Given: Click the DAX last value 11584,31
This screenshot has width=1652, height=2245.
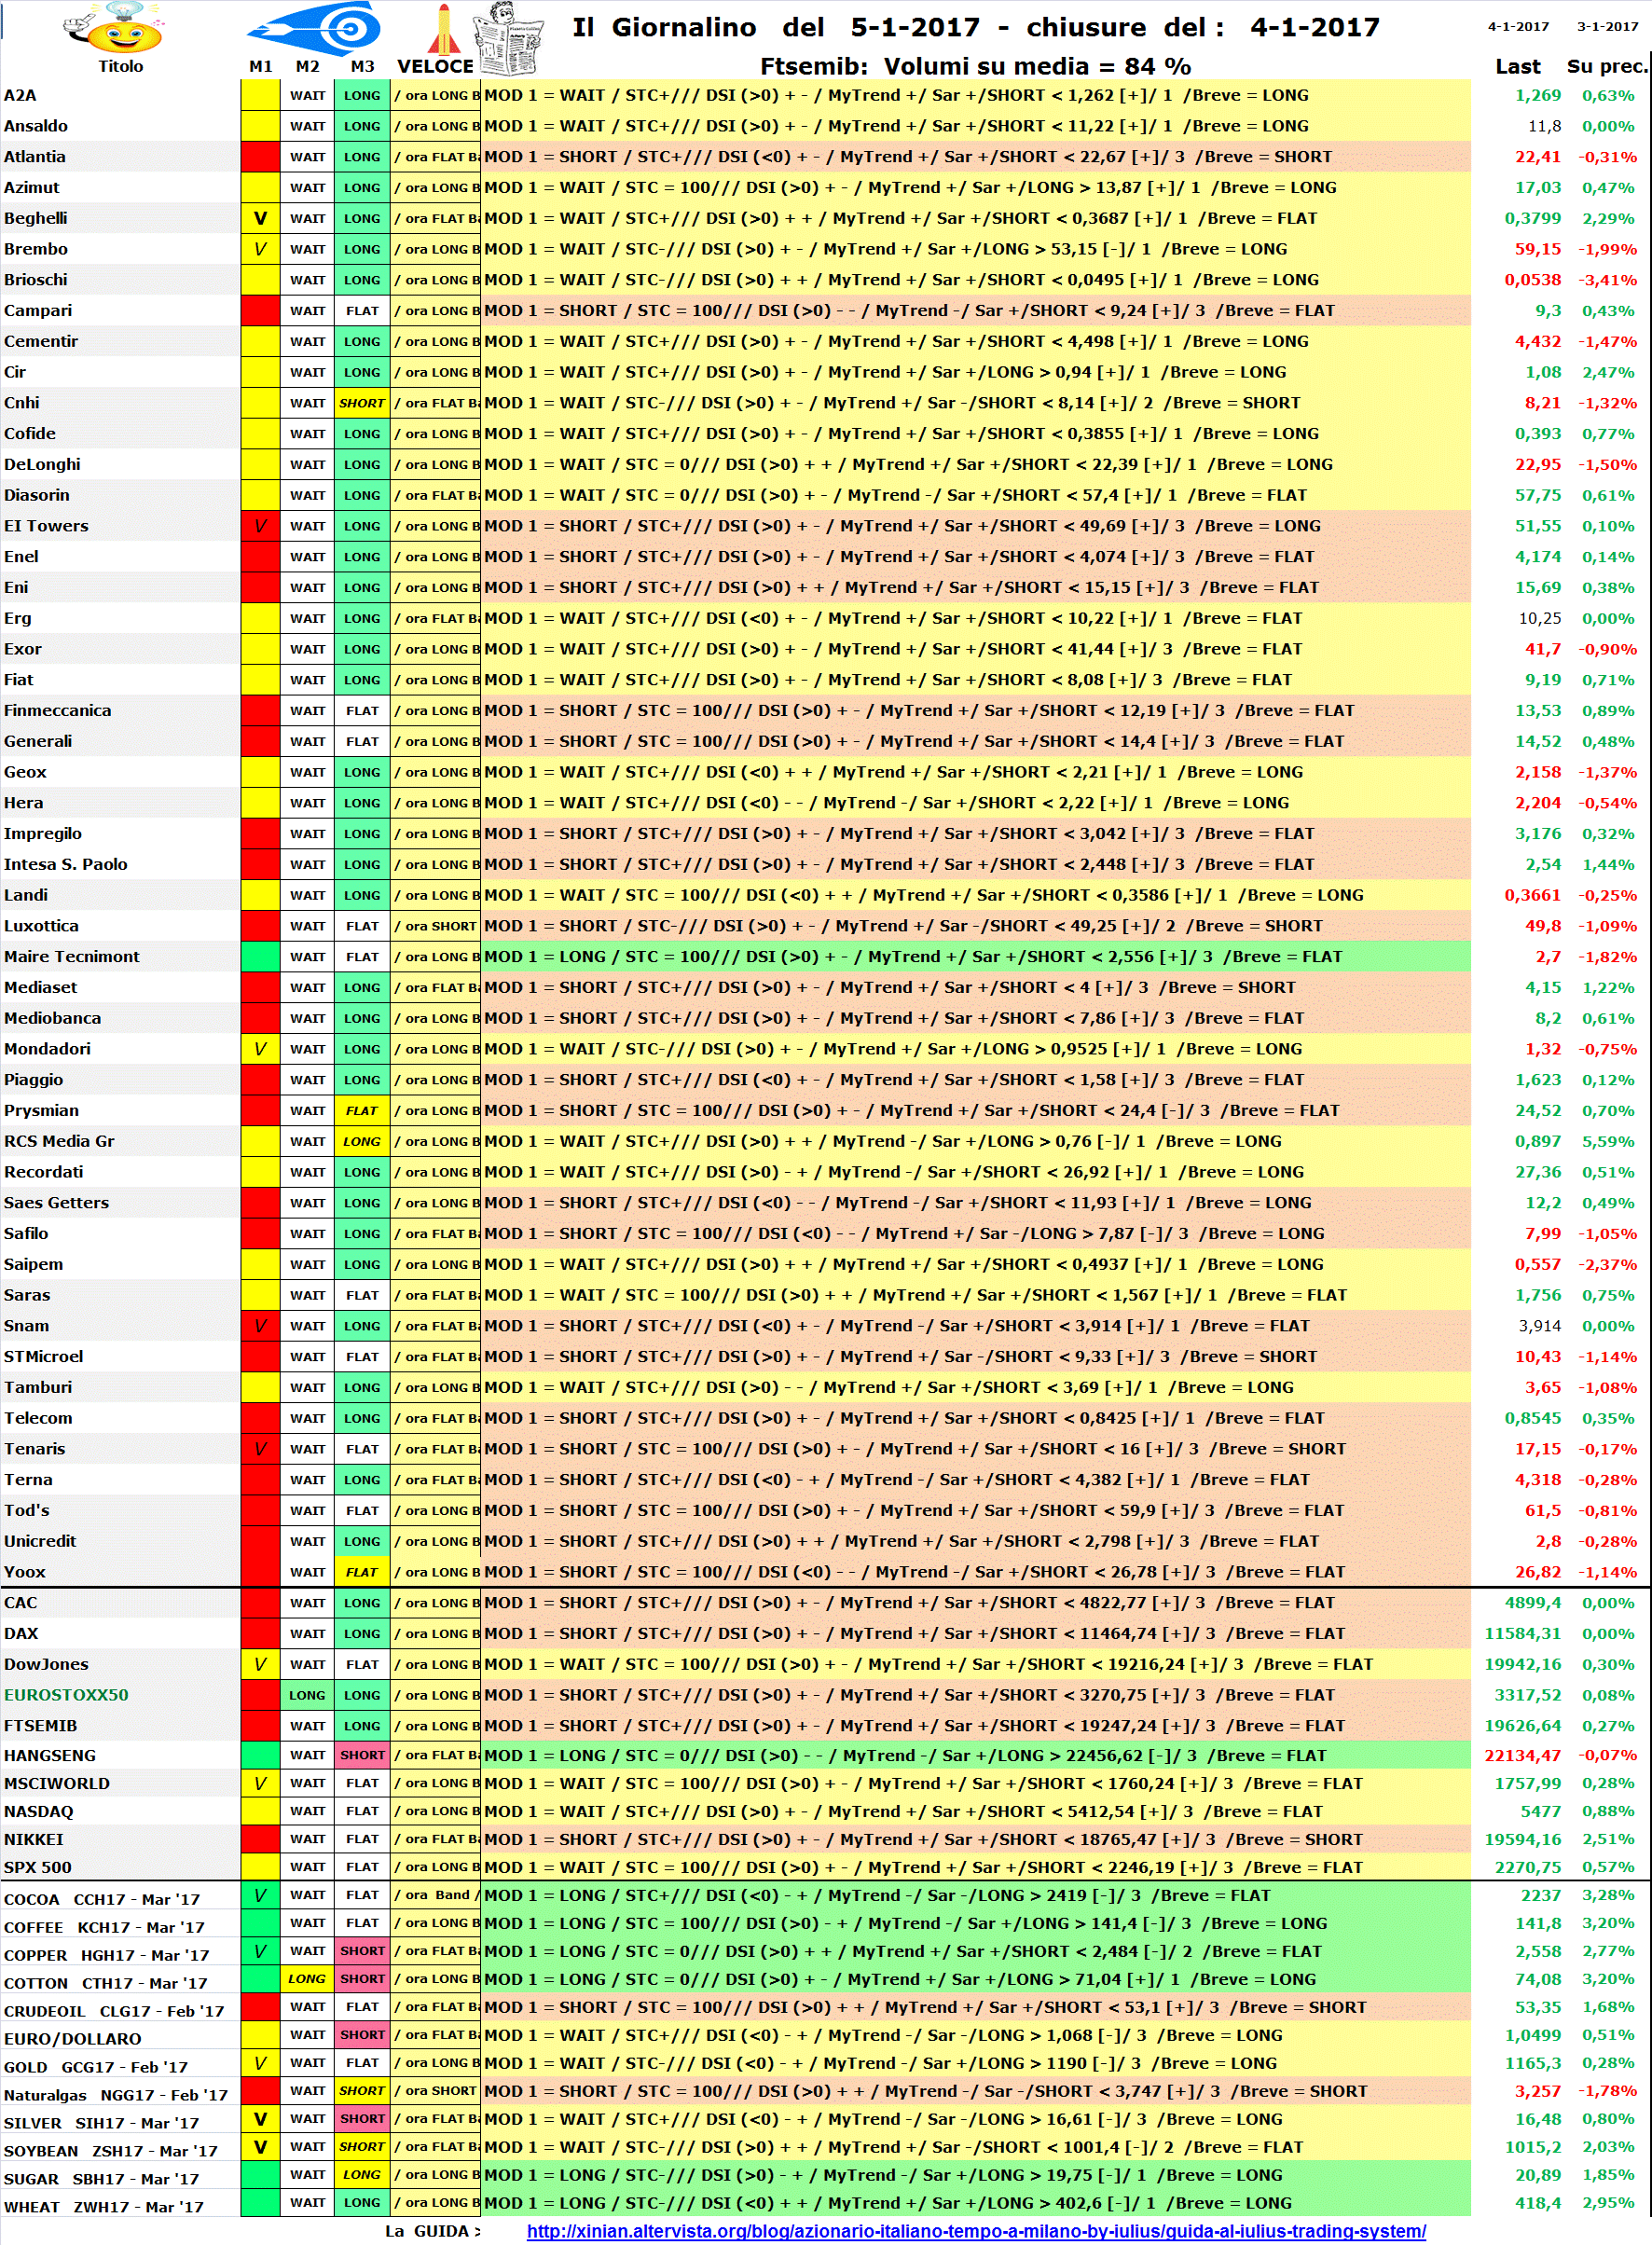Looking at the screenshot, I should click(1522, 1633).
